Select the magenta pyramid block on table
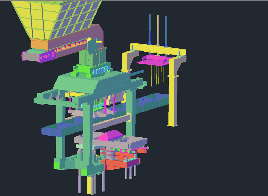 point(110,136)
